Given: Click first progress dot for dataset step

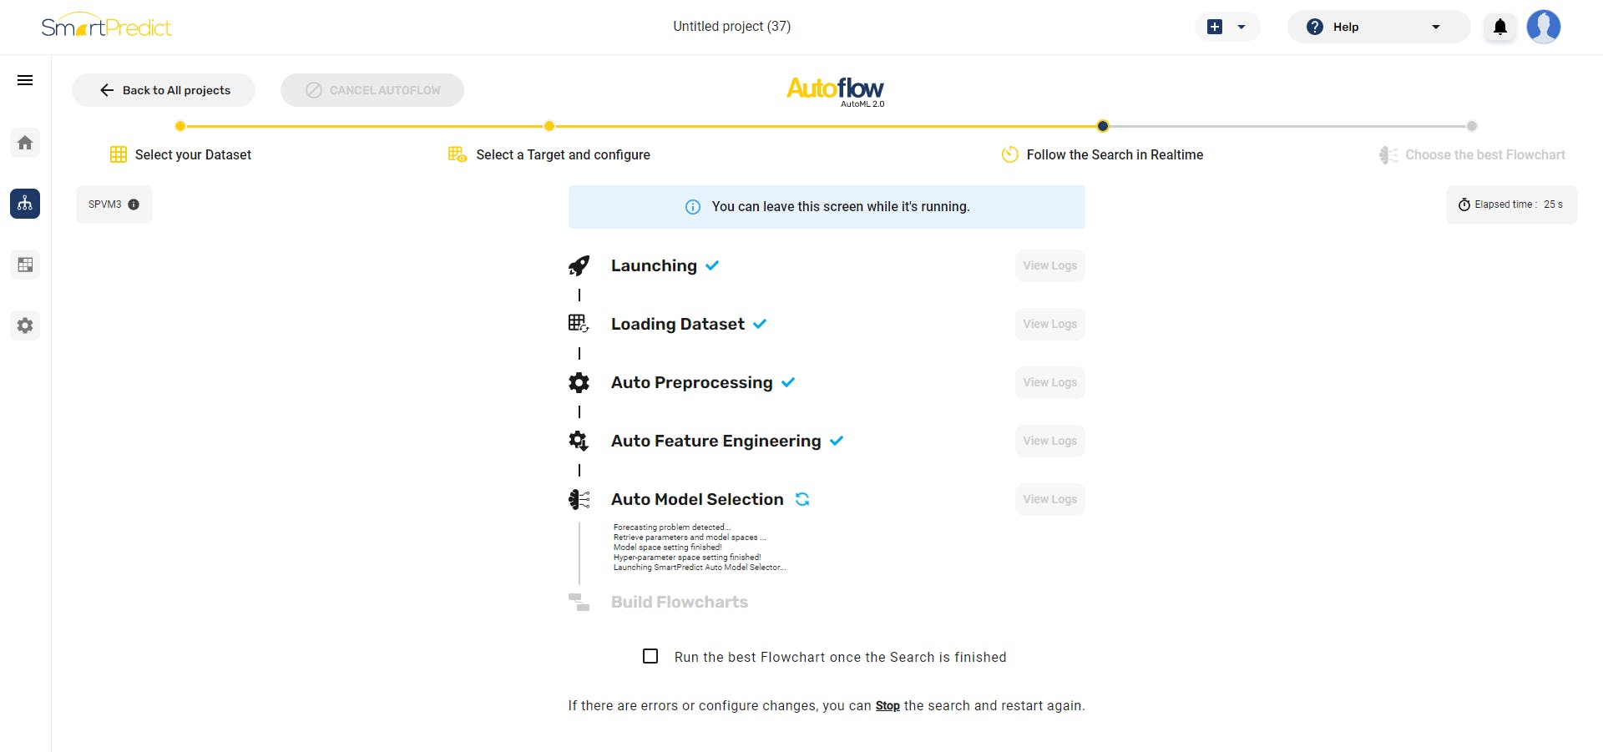Looking at the screenshot, I should pyautogui.click(x=180, y=126).
